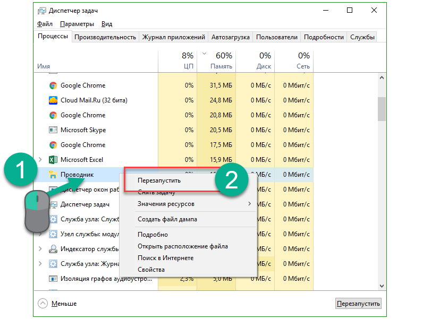Open the Службы tab
Screen dimensions: 423x319
point(362,37)
